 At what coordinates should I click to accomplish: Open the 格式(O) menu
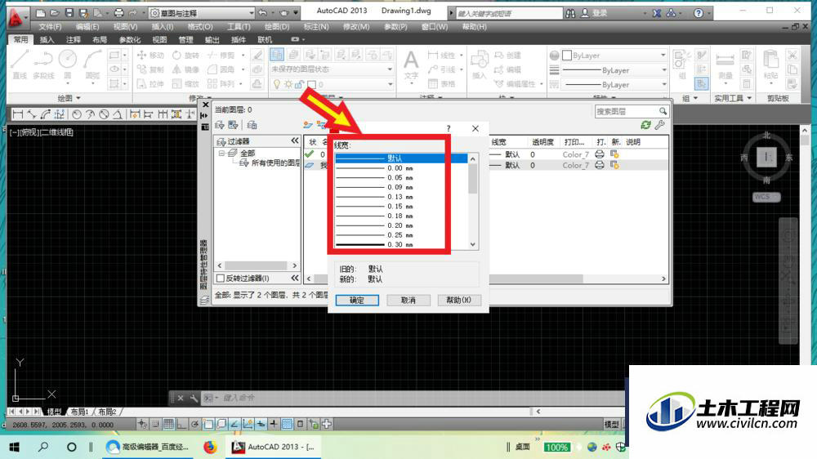[200, 27]
